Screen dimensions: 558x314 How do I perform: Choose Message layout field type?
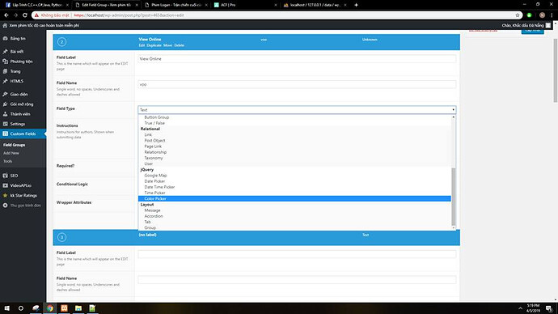152,210
